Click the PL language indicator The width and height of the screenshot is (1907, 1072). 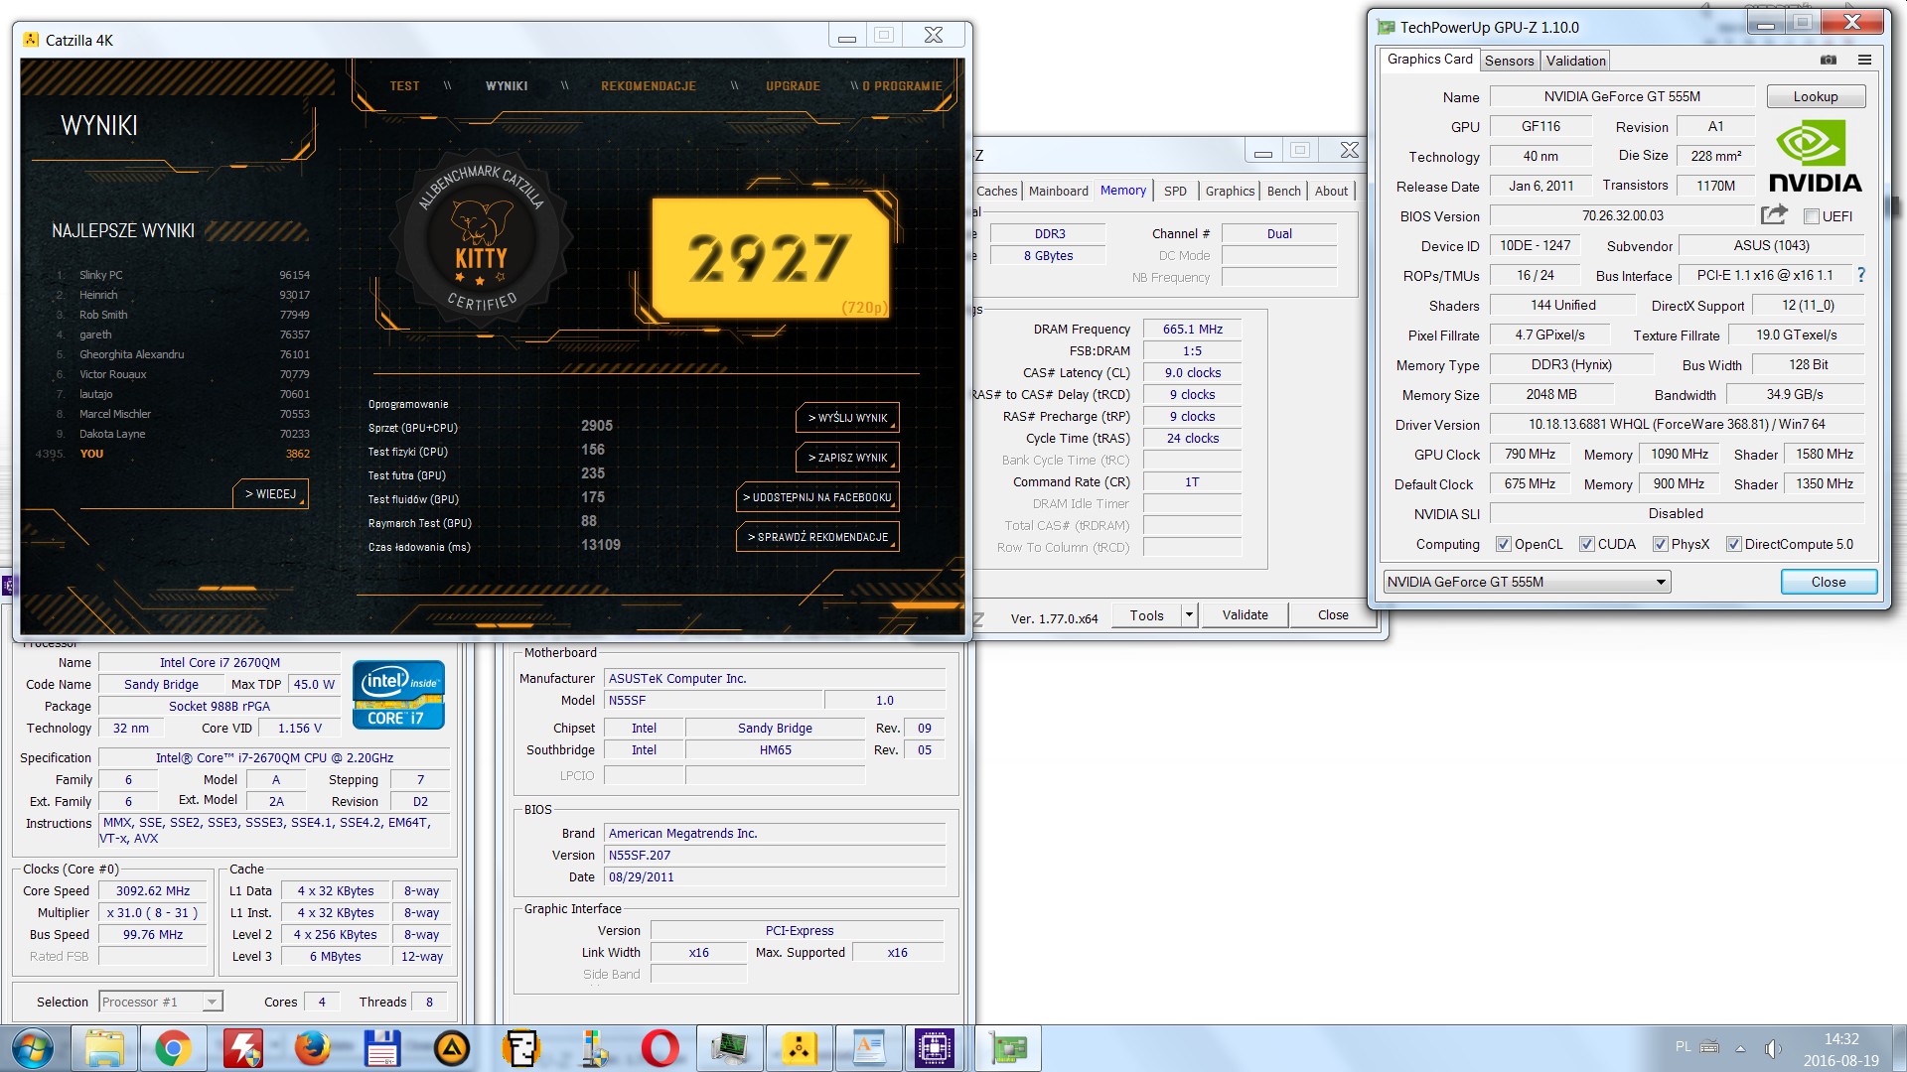(1683, 1047)
